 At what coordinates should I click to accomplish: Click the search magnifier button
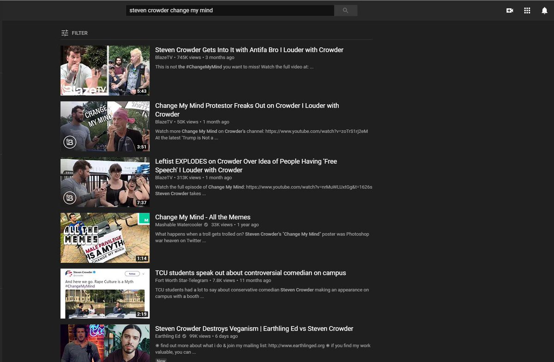point(345,10)
